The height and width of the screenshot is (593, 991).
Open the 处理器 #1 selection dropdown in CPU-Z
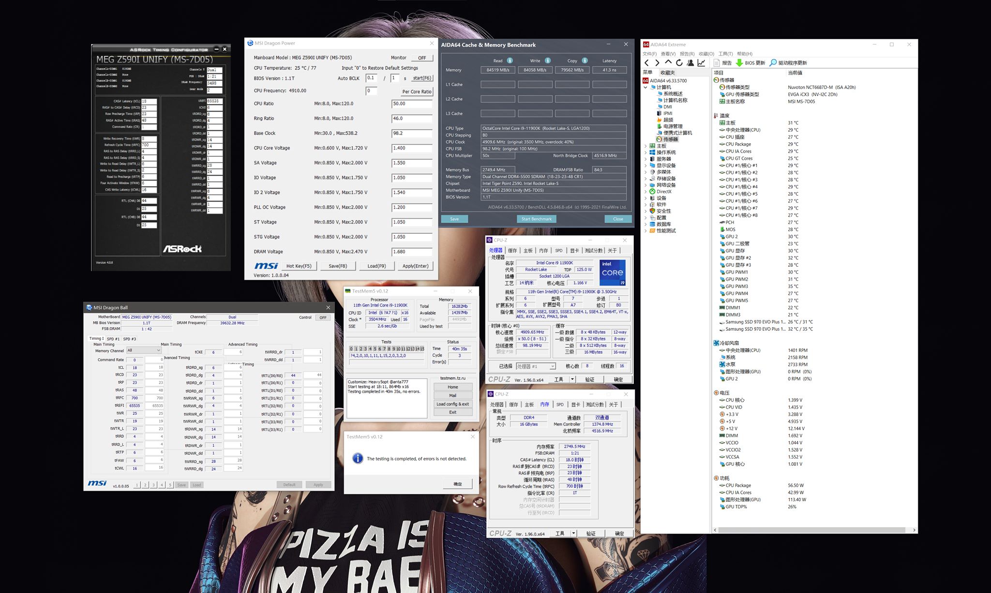(x=536, y=366)
